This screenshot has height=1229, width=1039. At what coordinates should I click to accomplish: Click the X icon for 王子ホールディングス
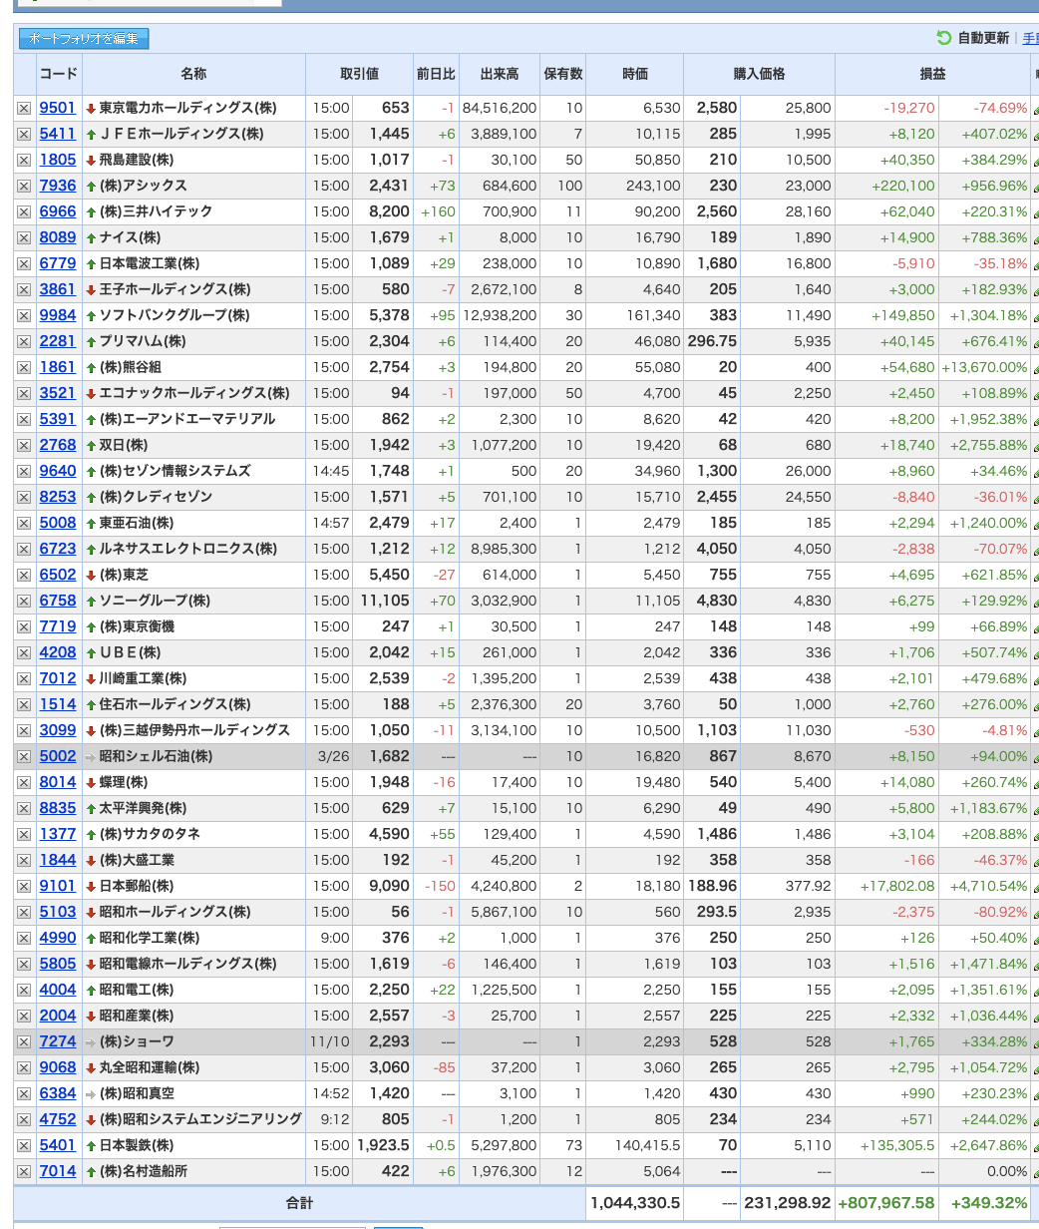[x=24, y=289]
